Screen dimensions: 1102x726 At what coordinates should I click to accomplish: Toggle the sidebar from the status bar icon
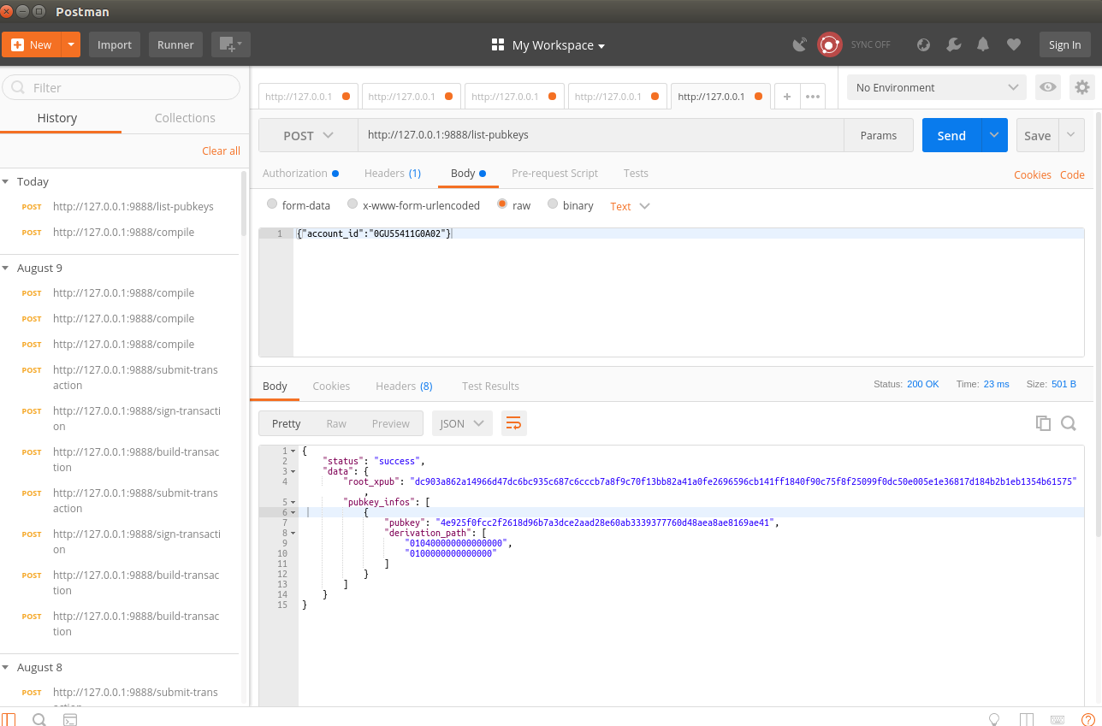[9, 719]
